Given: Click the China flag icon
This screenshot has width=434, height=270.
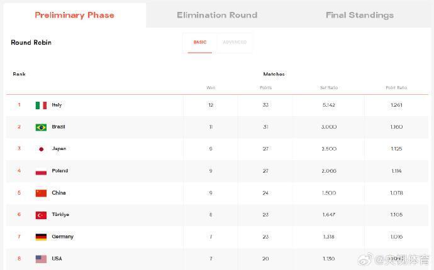Looking at the screenshot, I should 41,193.
